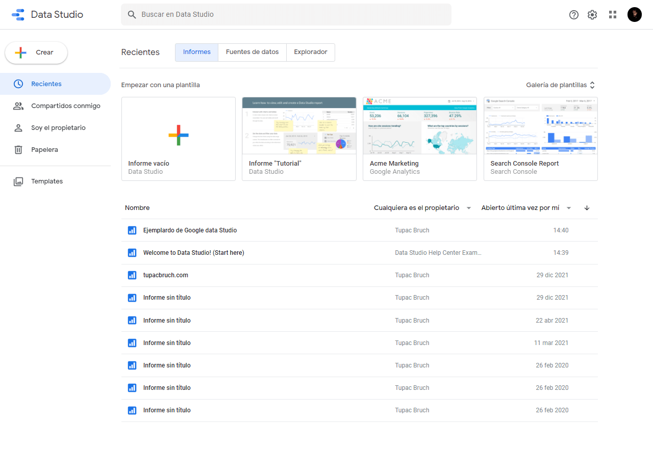Click the Soy el propietario person icon

tap(18, 128)
